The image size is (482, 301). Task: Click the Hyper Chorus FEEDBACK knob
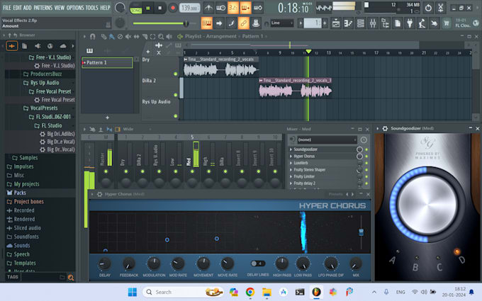[128, 264]
